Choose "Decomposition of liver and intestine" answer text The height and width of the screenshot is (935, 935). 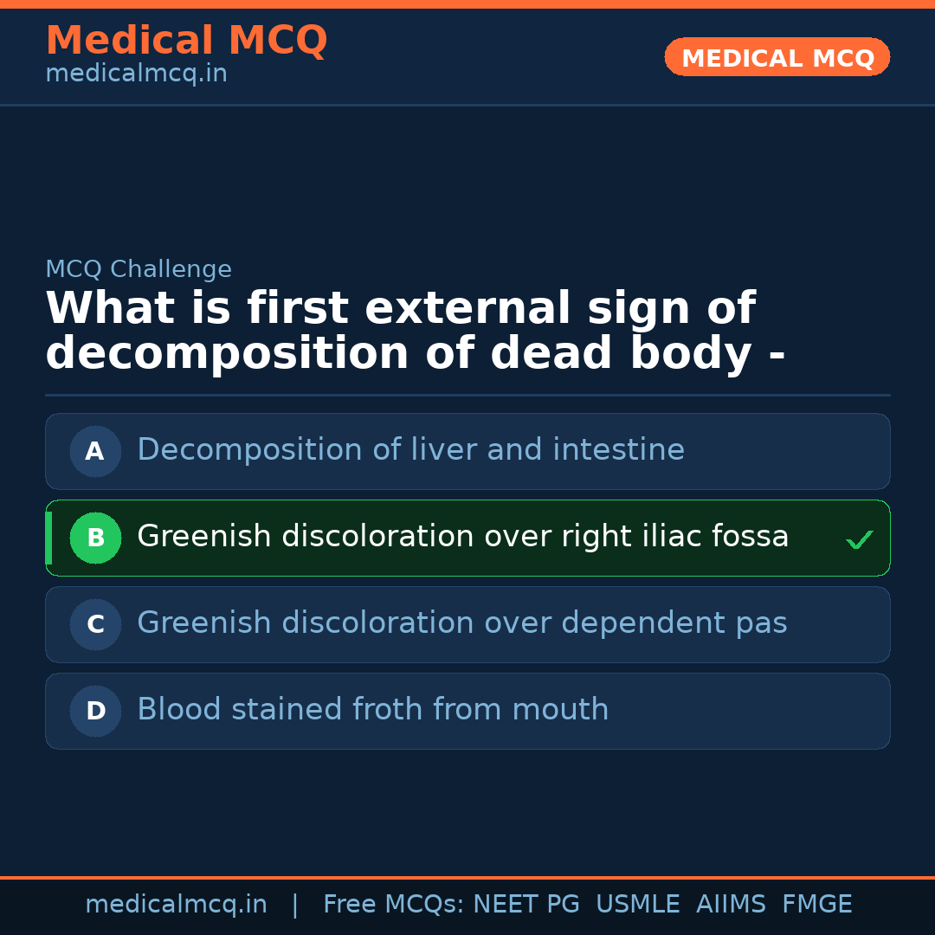coord(410,450)
